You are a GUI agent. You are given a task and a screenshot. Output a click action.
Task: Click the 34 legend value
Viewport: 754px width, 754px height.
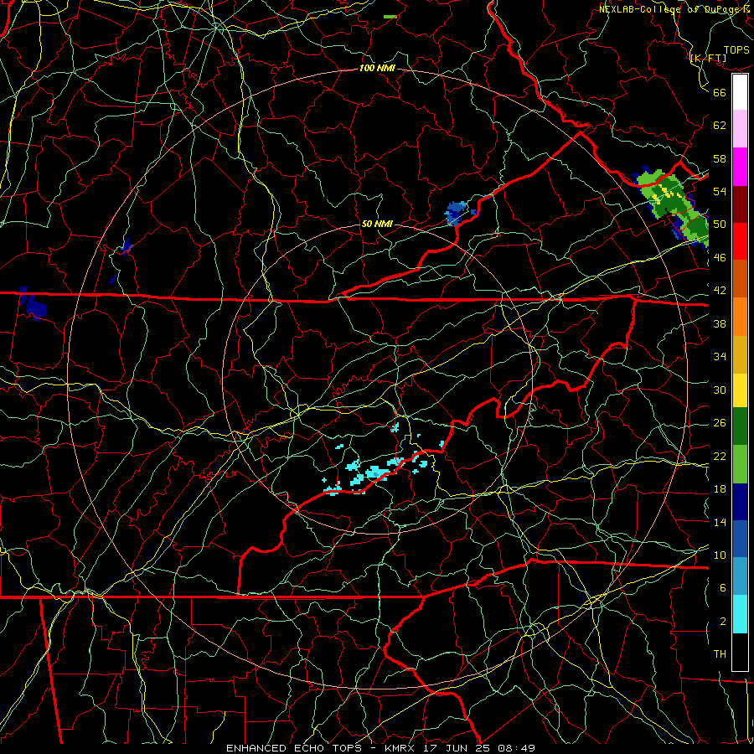coord(720,356)
